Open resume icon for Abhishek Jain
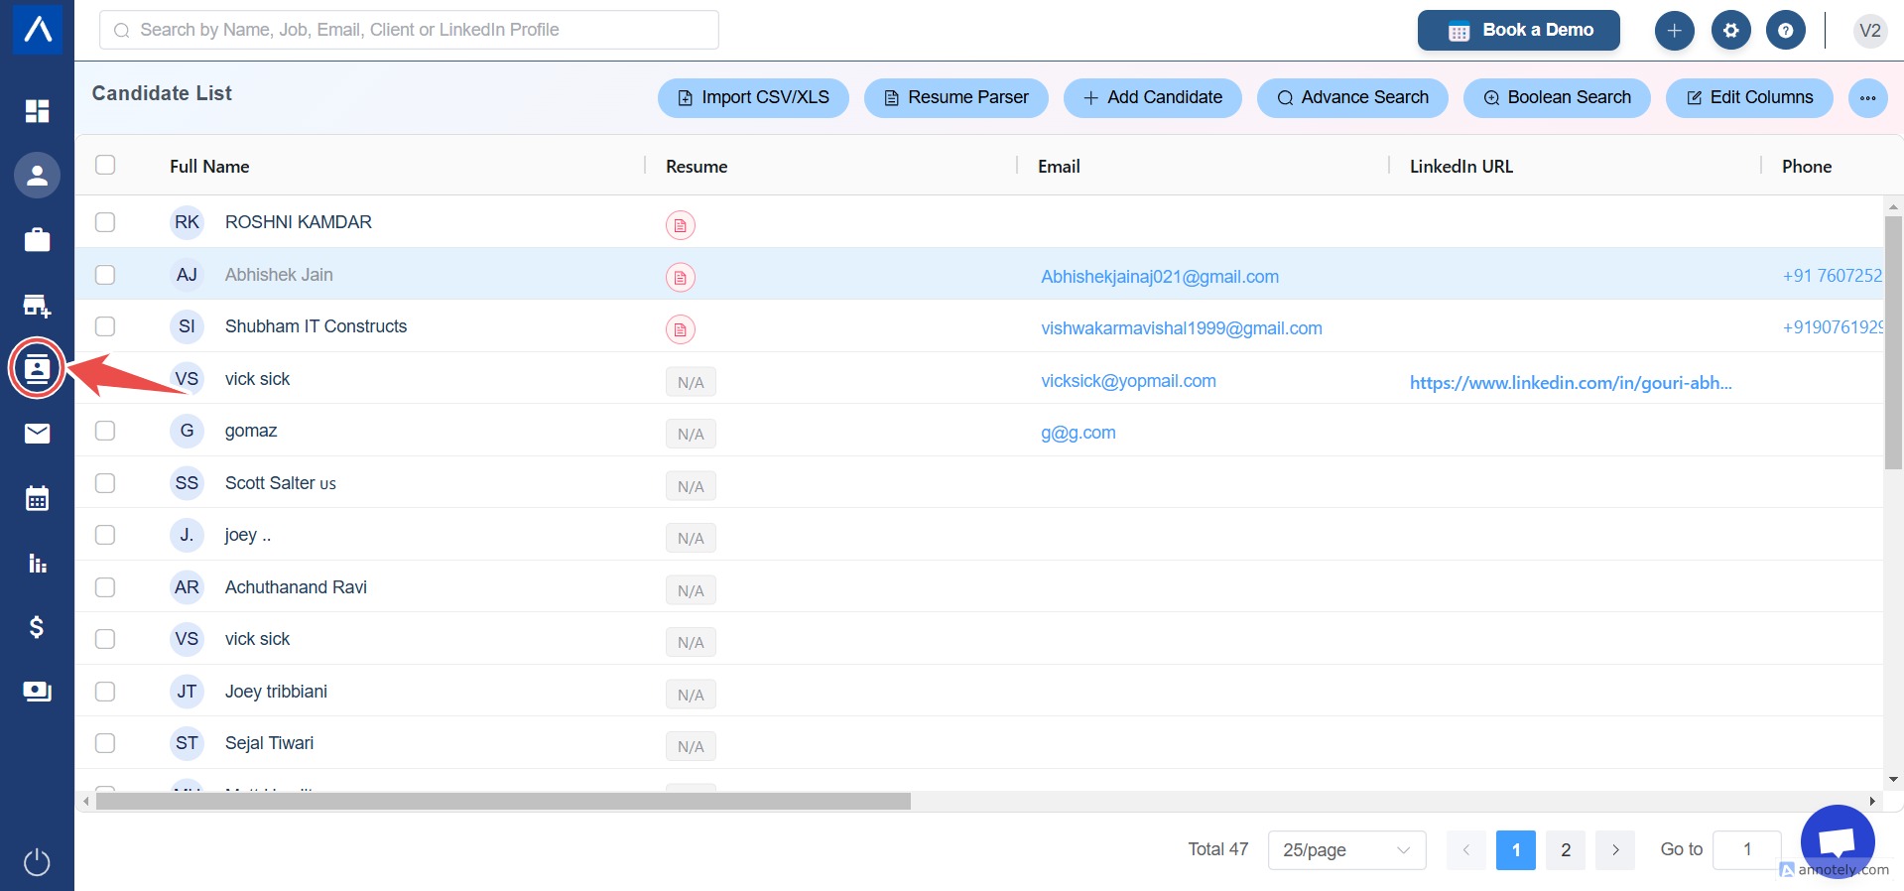 (x=680, y=277)
